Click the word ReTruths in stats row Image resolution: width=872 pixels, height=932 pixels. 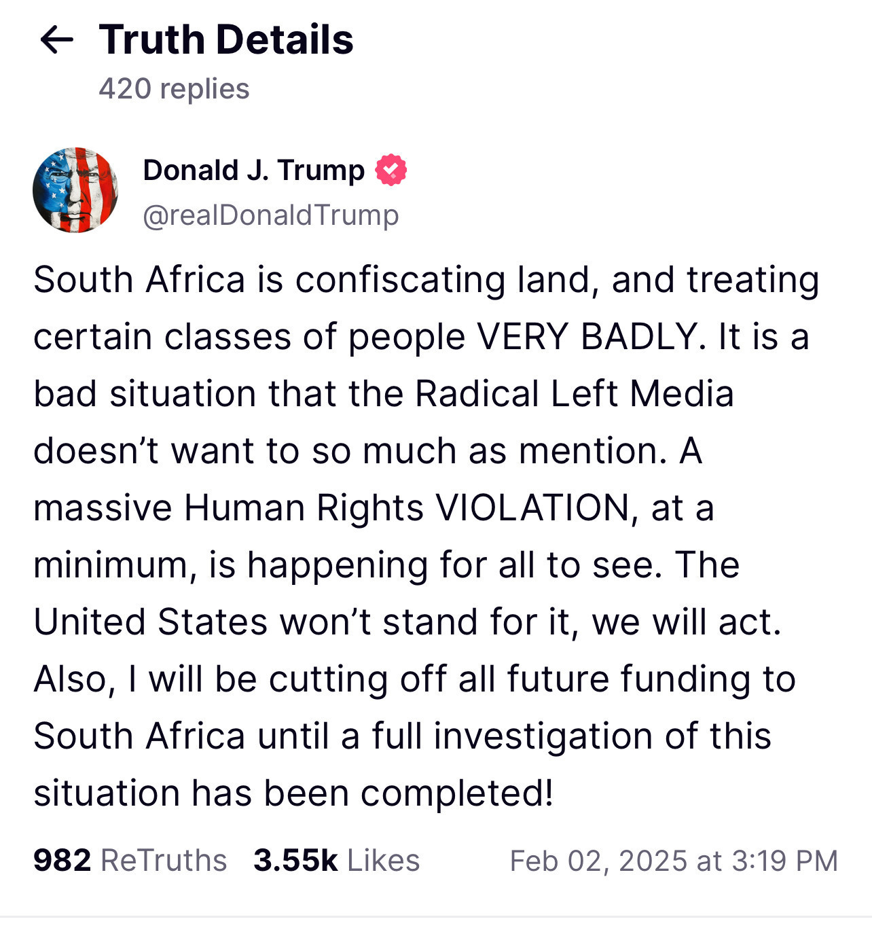(x=164, y=860)
